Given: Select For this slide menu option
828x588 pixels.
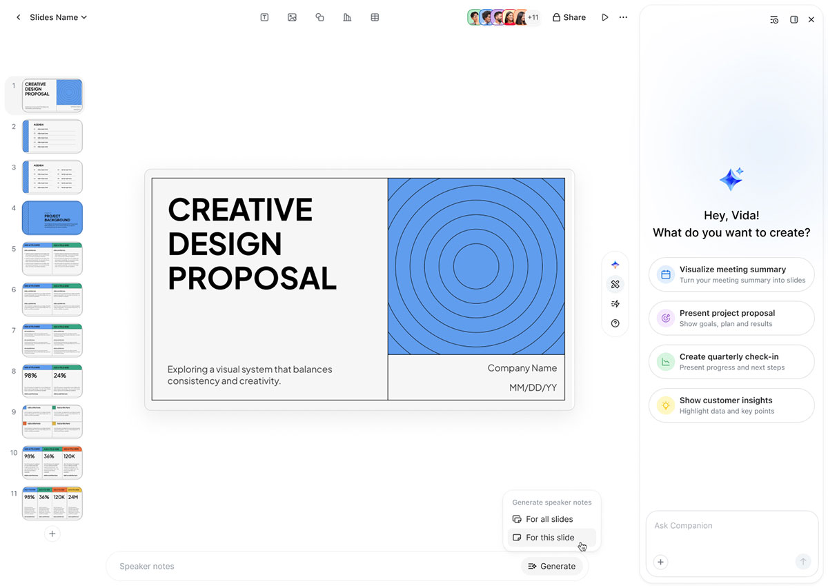Looking at the screenshot, I should click(551, 538).
